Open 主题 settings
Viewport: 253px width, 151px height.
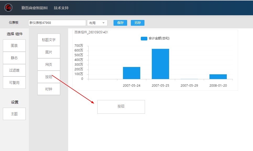(x=14, y=114)
